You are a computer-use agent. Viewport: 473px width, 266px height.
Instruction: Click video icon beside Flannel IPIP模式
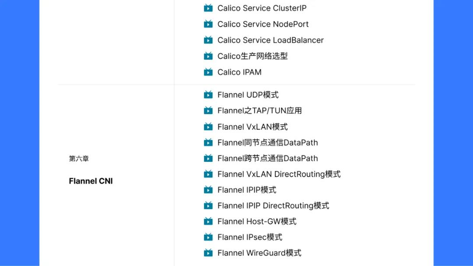pyautogui.click(x=208, y=189)
